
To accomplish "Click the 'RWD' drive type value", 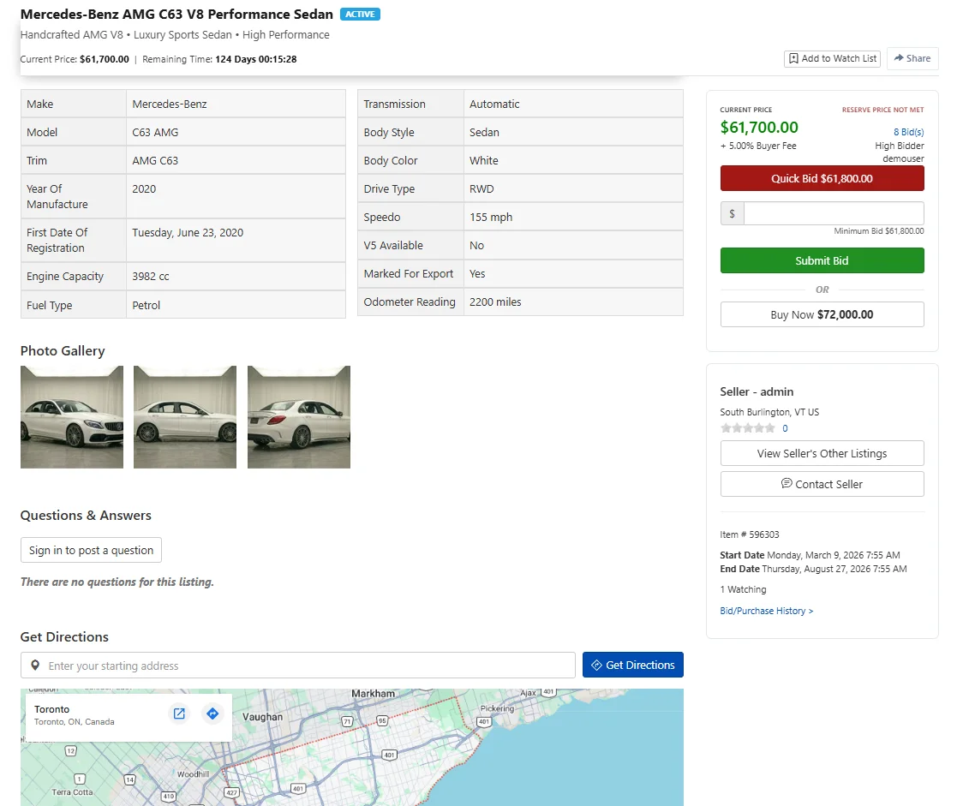I will click(x=481, y=188).
